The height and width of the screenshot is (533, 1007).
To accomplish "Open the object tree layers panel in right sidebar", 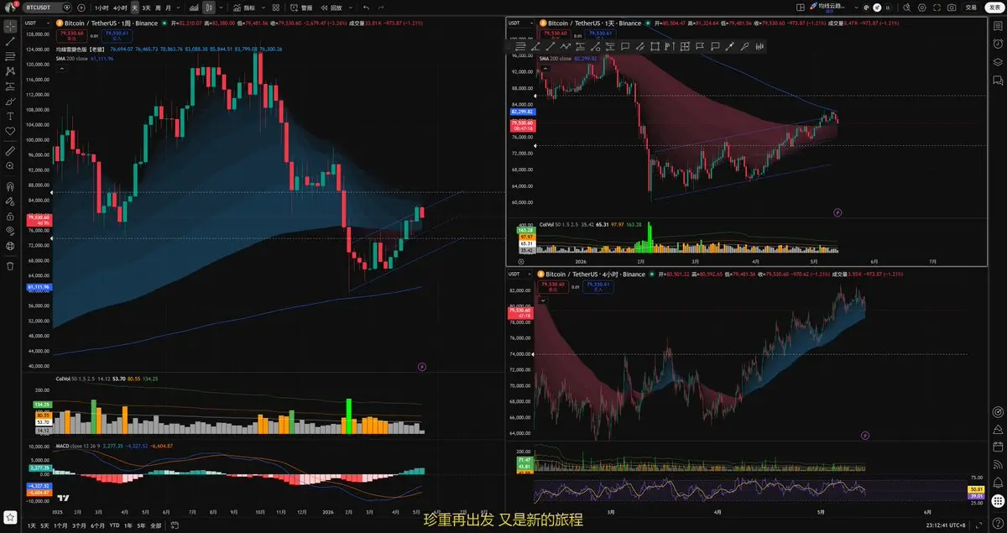I will tap(997, 62).
